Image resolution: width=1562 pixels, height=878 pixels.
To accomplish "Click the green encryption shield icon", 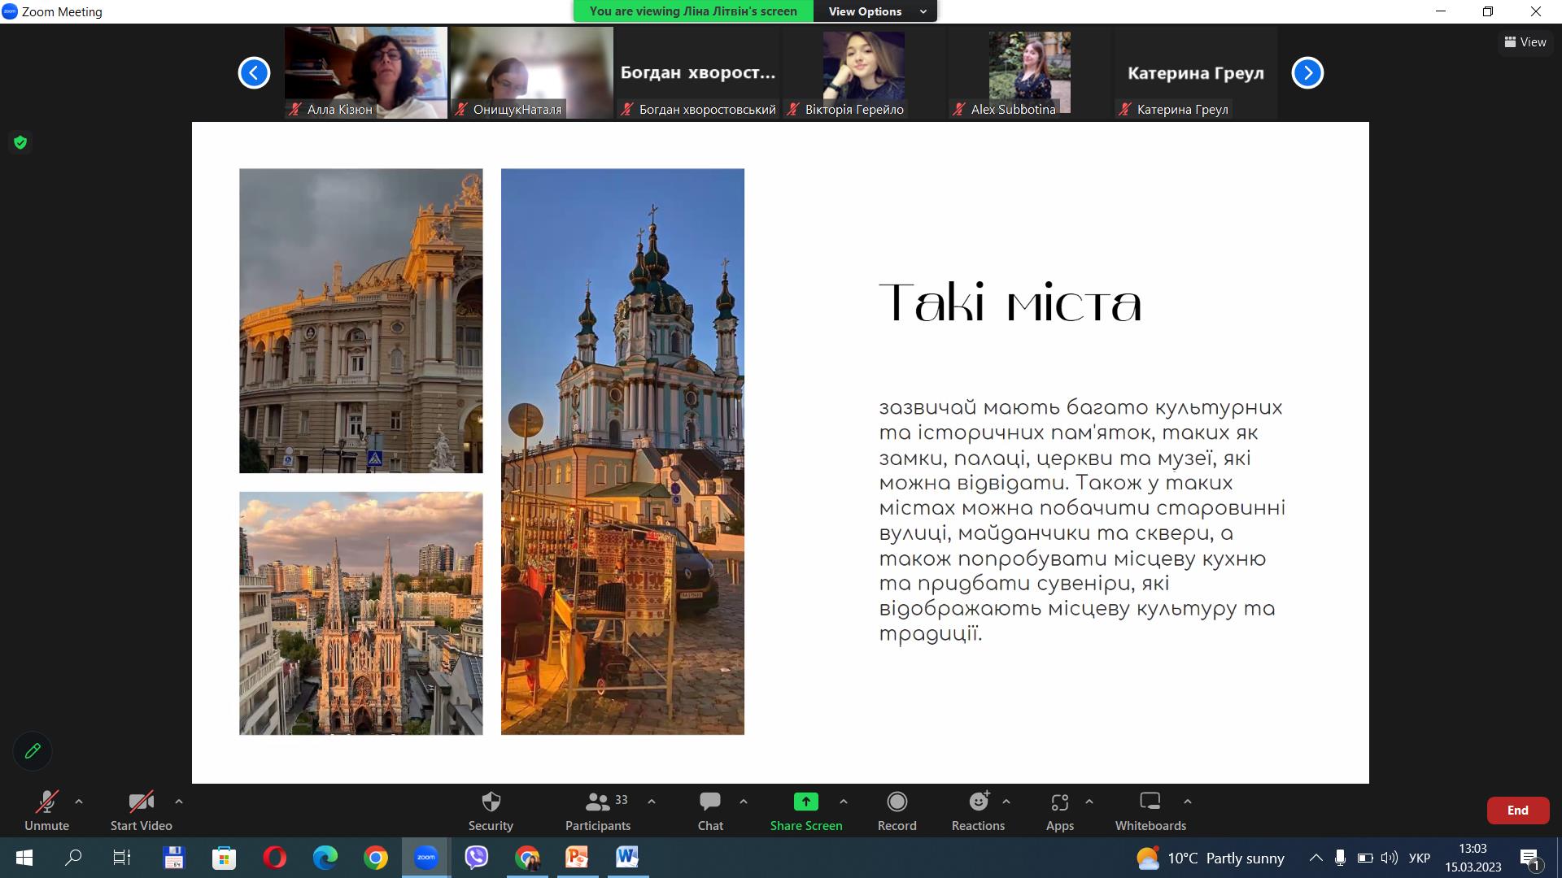I will point(20,143).
